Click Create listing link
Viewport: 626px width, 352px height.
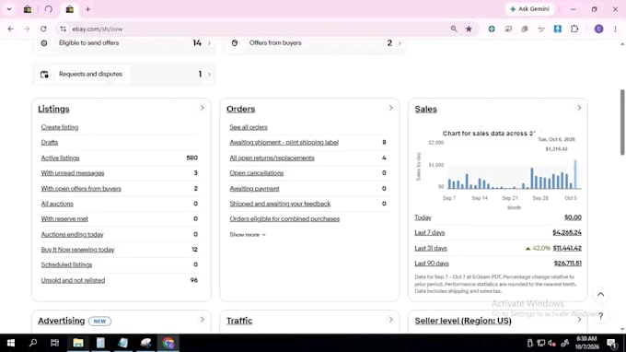(x=60, y=127)
